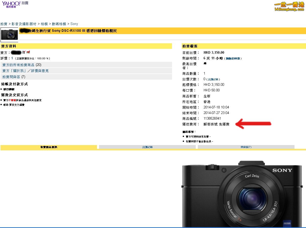Screen dimensions: 306x228
Task: Switch to the 出價紀錄 tab
Action: (147, 147)
